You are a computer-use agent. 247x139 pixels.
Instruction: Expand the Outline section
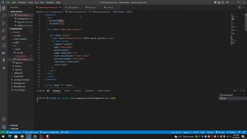pyautogui.click(x=20, y=125)
